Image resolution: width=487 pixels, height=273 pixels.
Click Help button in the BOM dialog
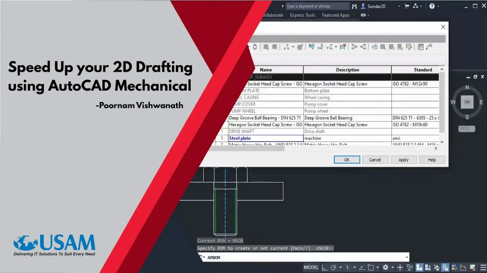pos(432,160)
